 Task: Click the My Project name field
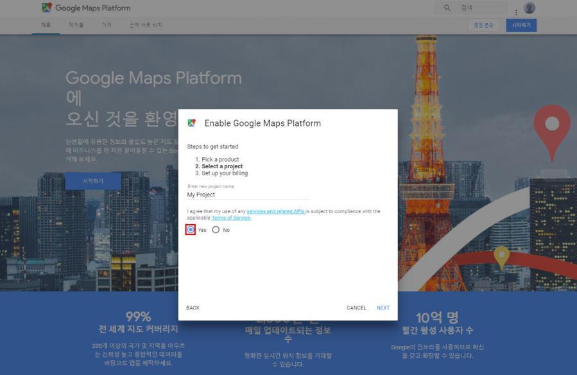(247, 195)
